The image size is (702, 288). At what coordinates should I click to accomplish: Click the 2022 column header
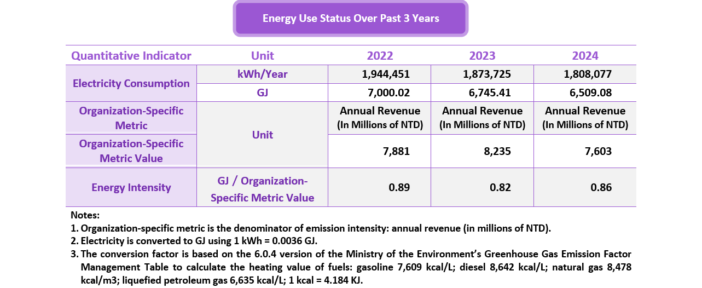click(380, 56)
